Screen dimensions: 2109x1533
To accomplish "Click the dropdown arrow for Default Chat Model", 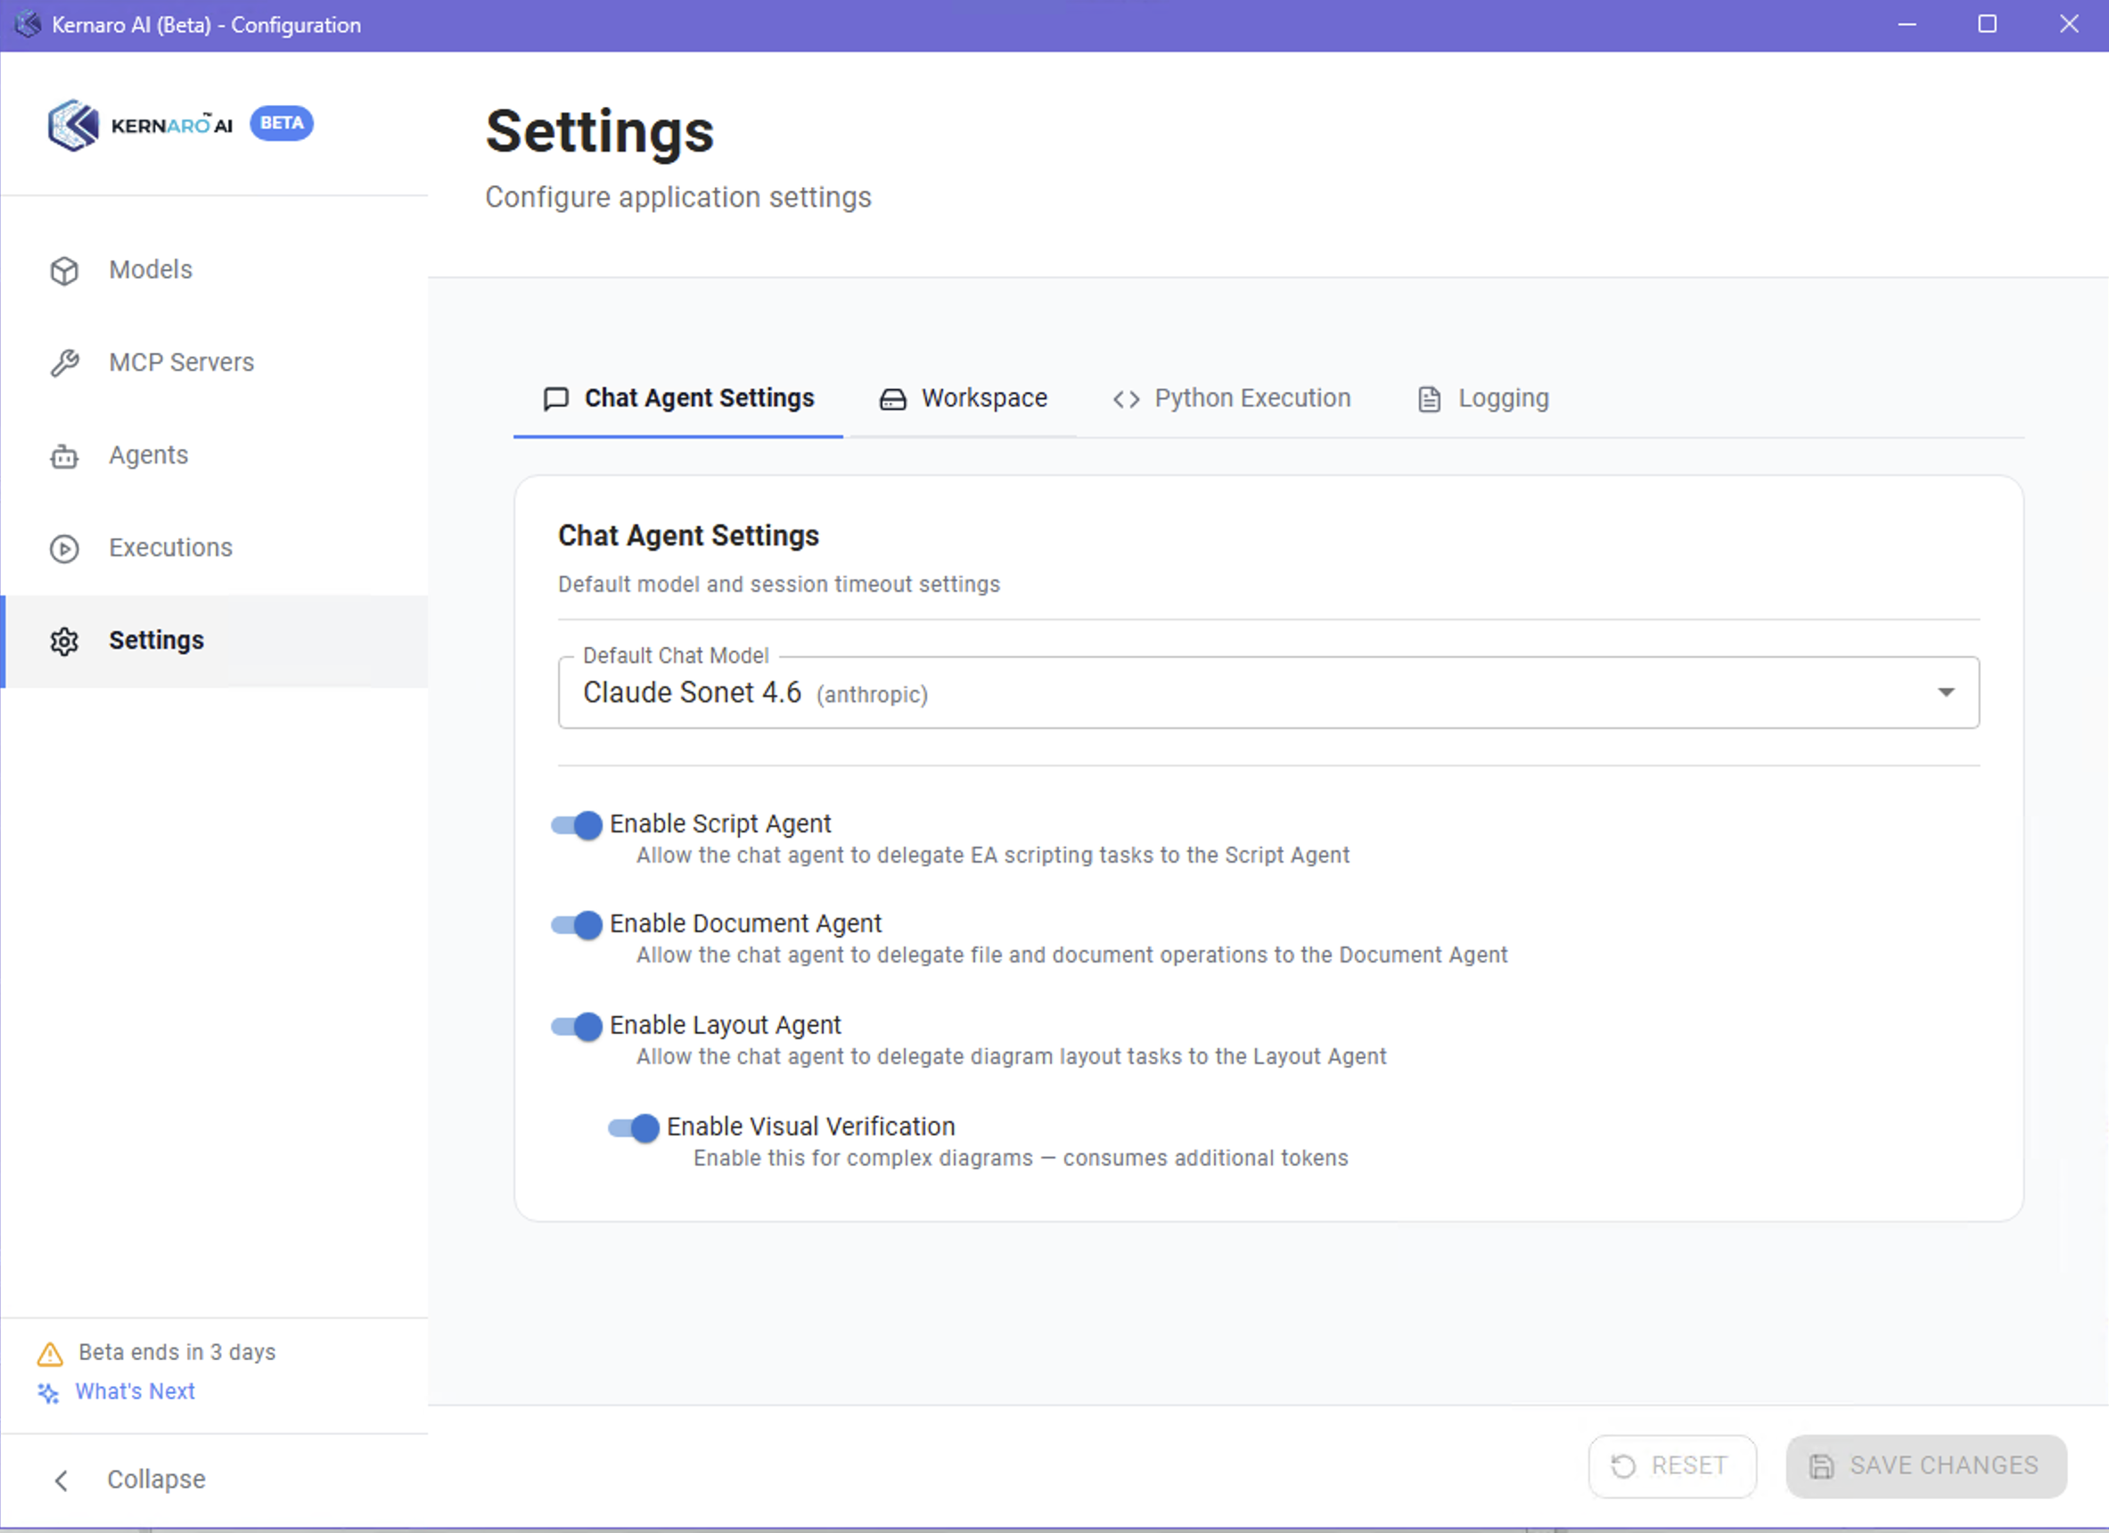I will (x=1945, y=693).
